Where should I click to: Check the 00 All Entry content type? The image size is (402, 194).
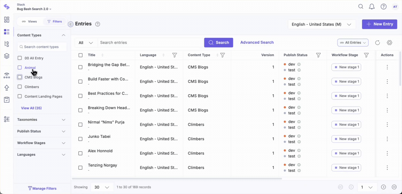tap(20, 58)
